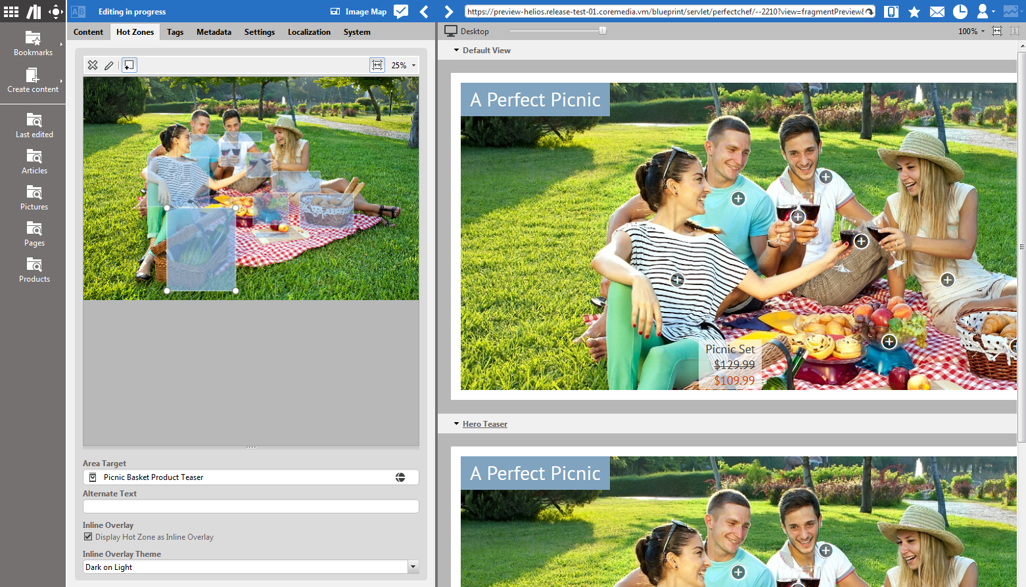Open the preview 100% zoom dropdown
Image resolution: width=1026 pixels, height=587 pixels.
[971, 31]
